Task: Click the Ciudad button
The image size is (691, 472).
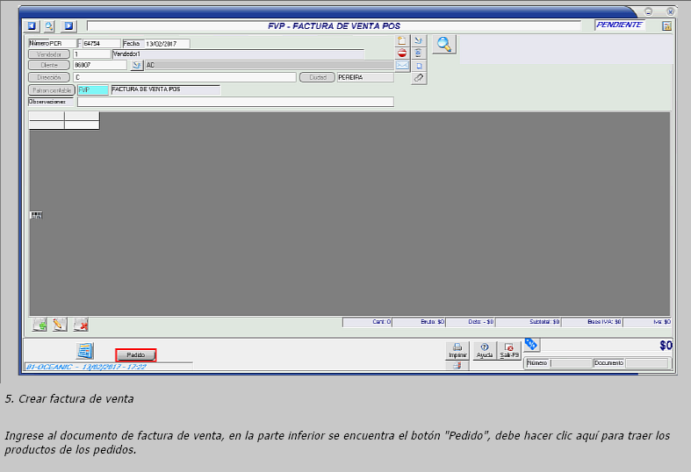Action: (x=317, y=77)
